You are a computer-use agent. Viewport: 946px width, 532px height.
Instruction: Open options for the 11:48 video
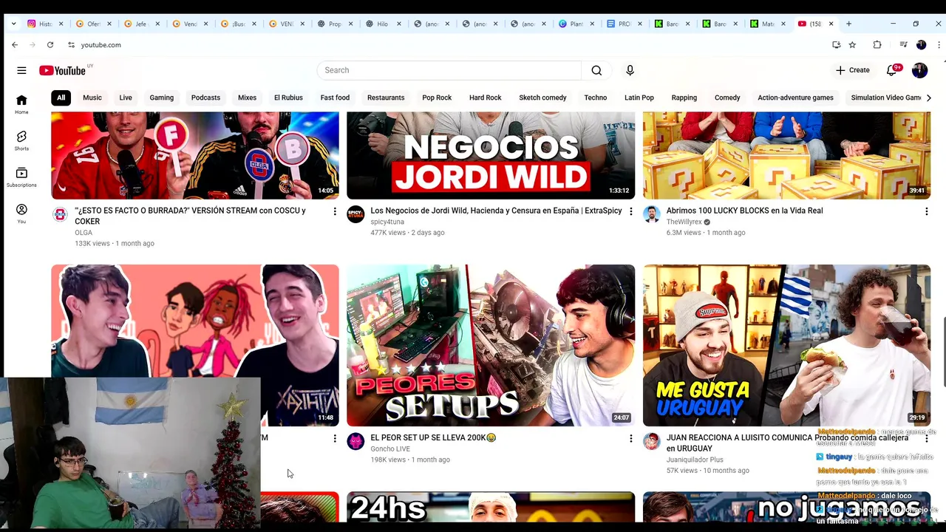pos(335,439)
